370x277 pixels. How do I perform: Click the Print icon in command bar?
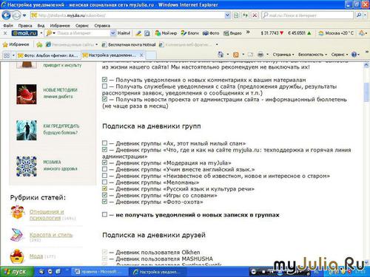click(x=260, y=55)
